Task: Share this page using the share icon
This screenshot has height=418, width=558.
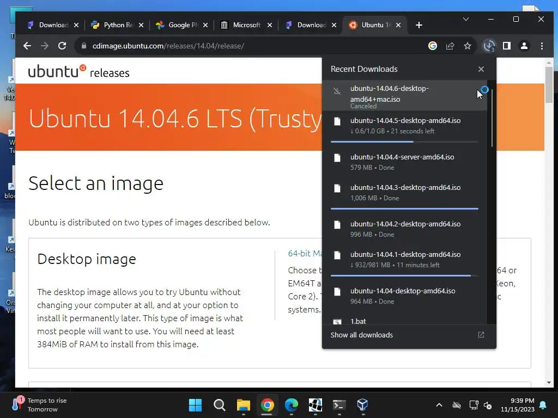Action: coord(450,46)
